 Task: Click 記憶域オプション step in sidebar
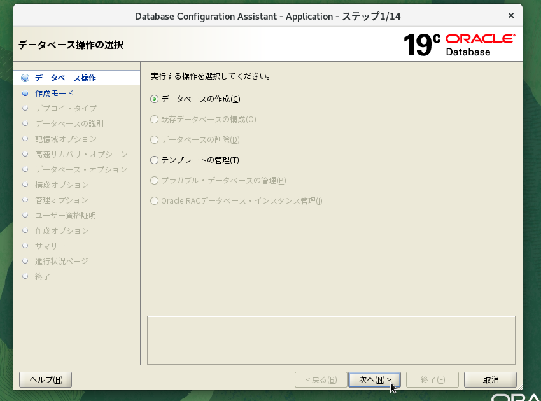coord(66,139)
